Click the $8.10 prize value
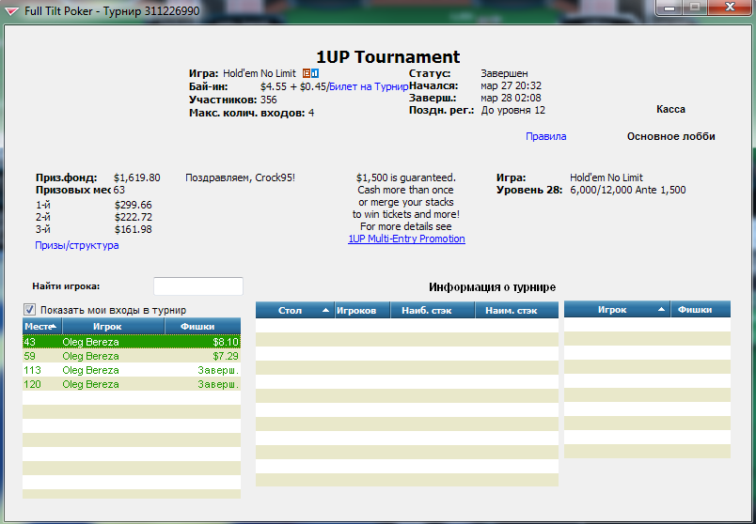Viewport: 756px width, 524px height. (x=226, y=342)
